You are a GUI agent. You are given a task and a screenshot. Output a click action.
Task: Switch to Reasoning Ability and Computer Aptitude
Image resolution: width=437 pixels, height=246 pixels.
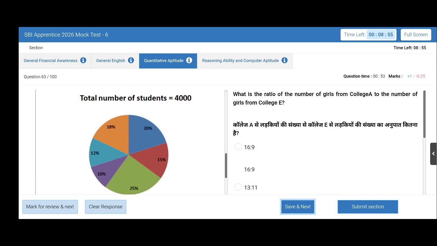click(x=245, y=61)
